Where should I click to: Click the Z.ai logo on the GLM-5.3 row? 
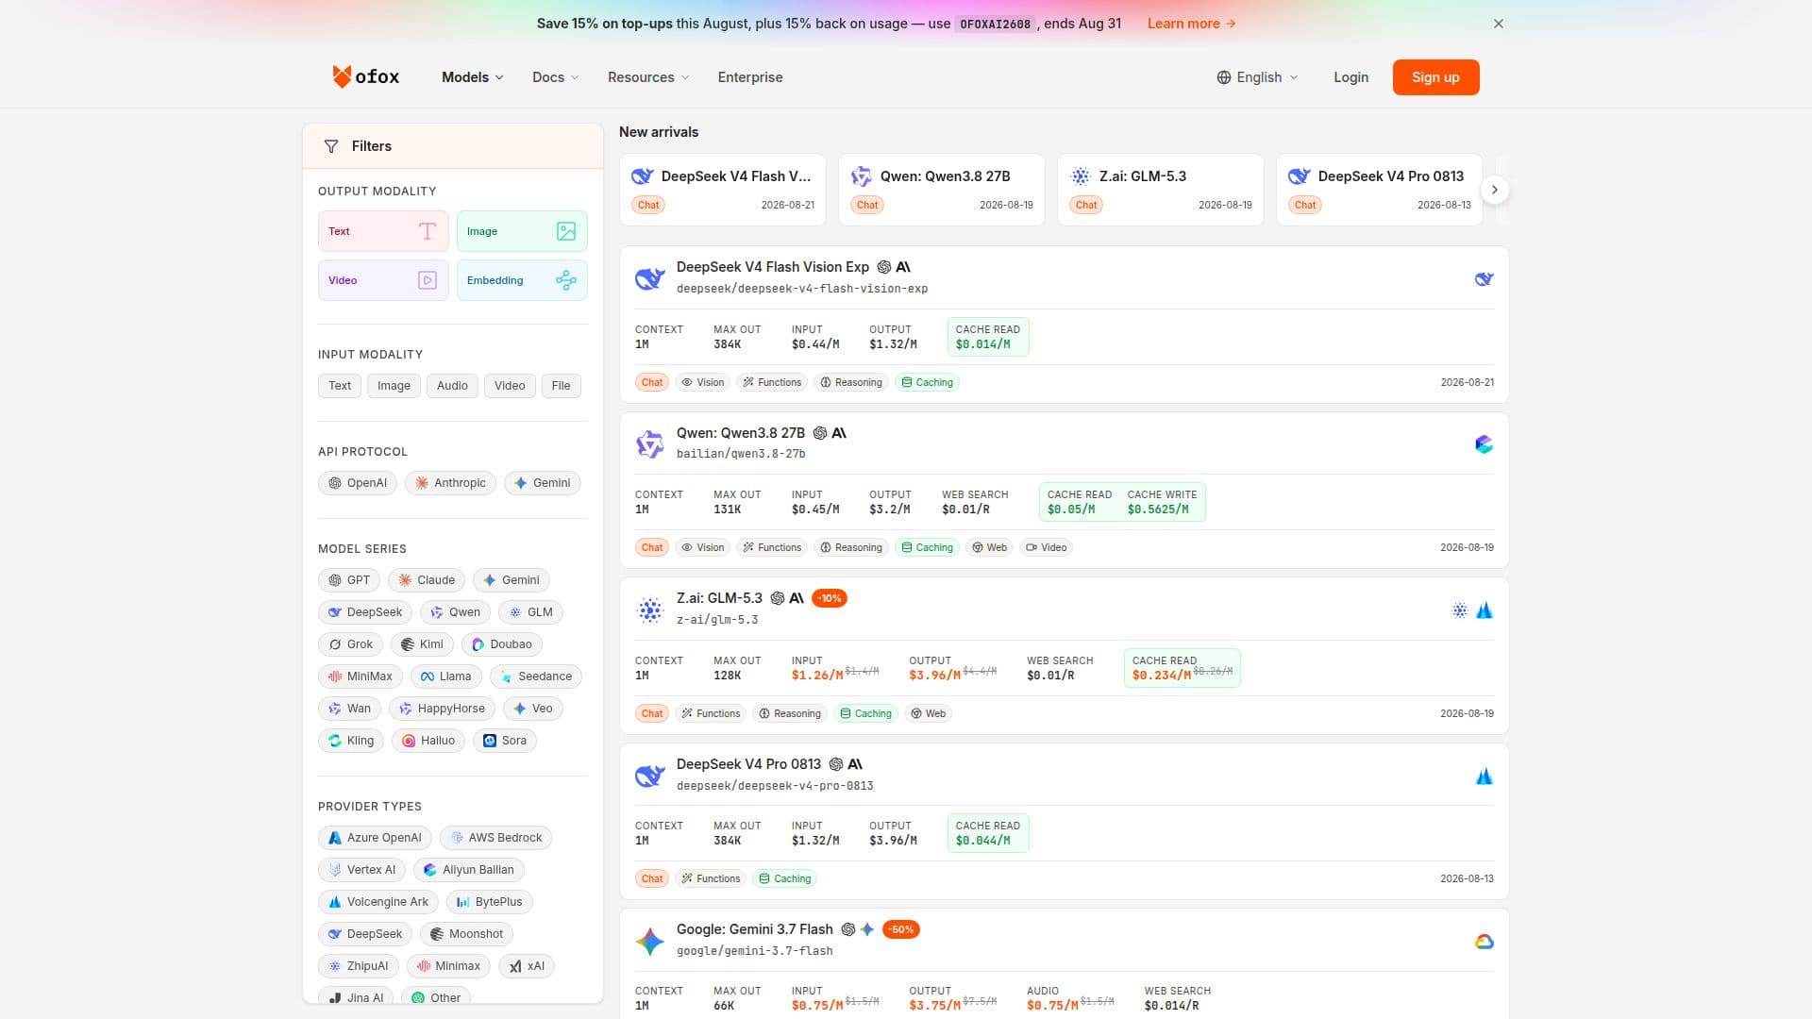point(649,610)
